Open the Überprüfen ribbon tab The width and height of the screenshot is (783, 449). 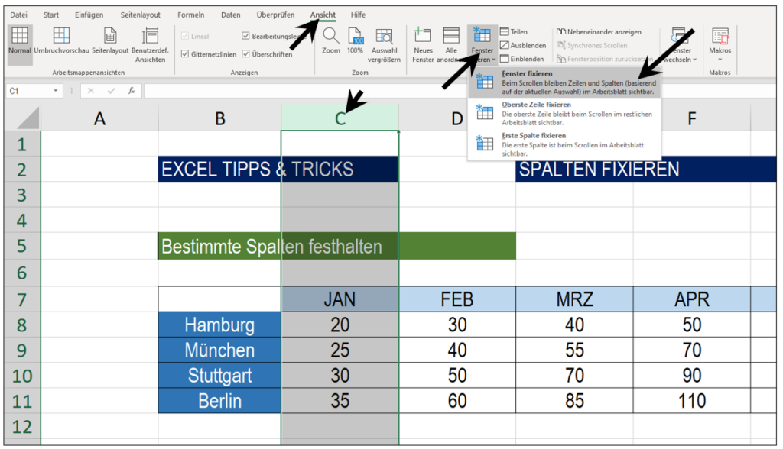pyautogui.click(x=275, y=15)
